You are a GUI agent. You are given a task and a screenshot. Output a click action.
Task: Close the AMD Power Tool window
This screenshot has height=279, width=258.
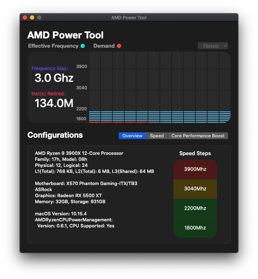coord(25,17)
